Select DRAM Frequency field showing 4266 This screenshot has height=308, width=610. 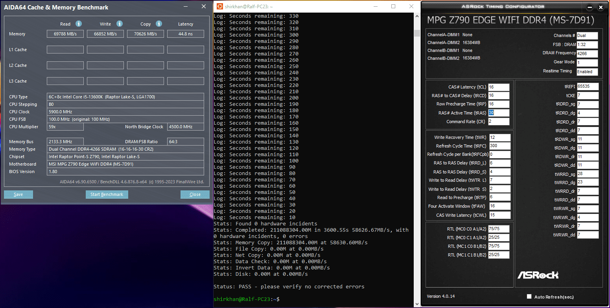click(x=587, y=54)
